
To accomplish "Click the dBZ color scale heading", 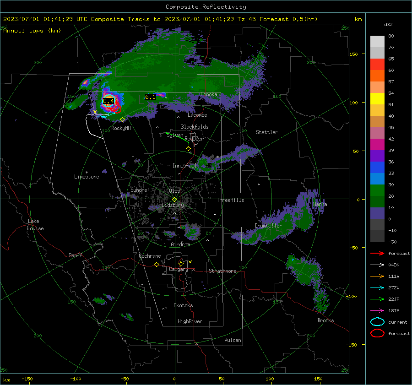I will tap(388, 25).
